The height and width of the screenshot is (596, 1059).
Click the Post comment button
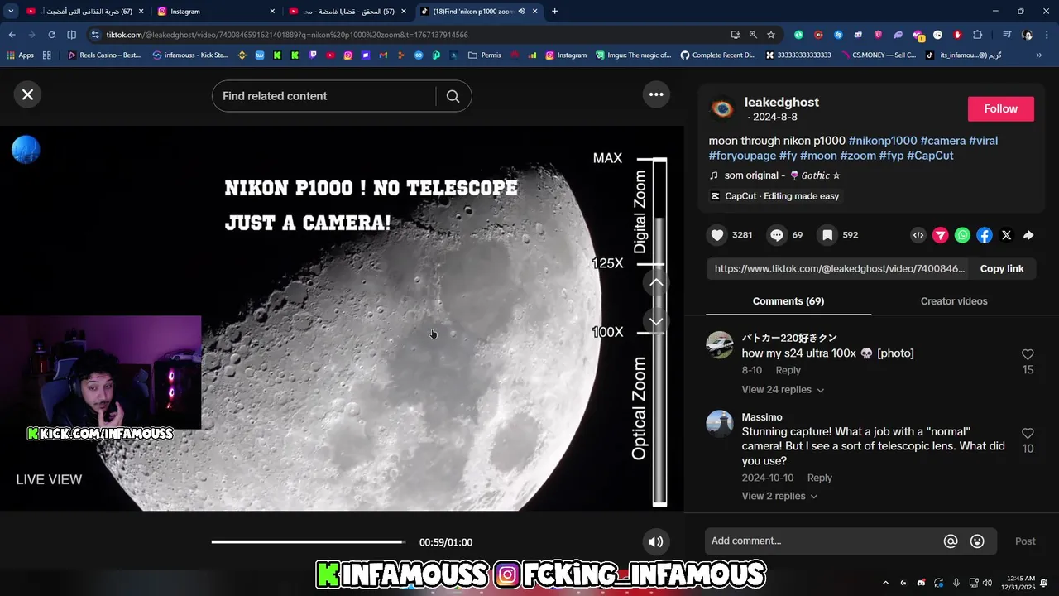coord(1025,541)
